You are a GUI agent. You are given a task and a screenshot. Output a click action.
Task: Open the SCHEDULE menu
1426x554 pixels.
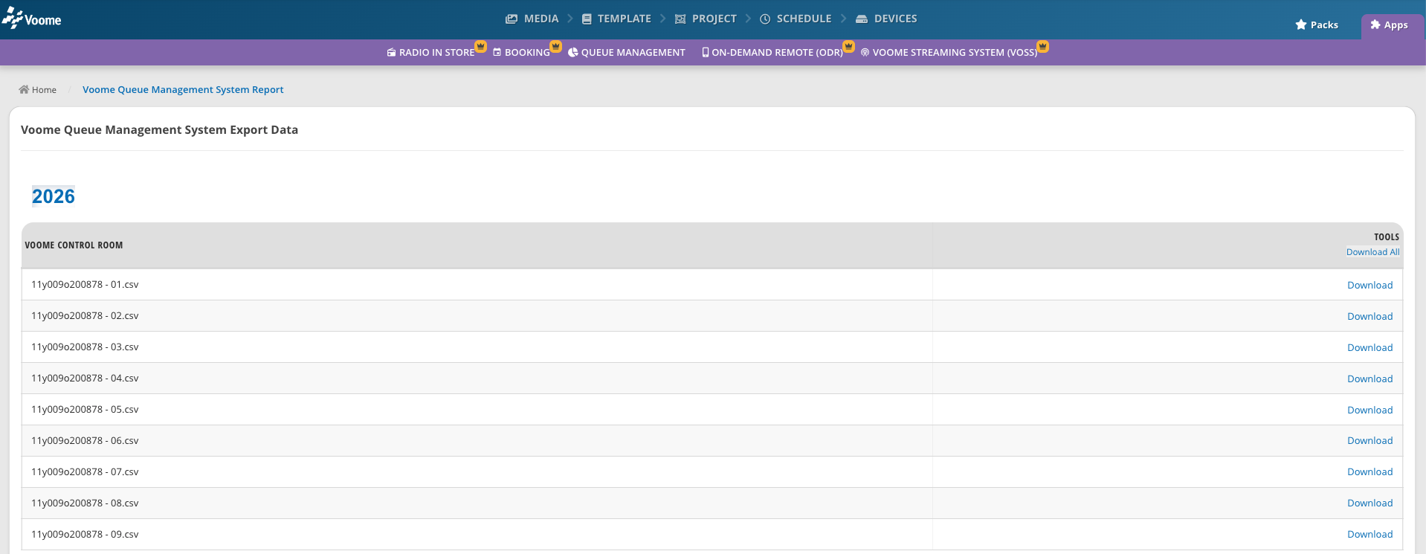coord(796,19)
